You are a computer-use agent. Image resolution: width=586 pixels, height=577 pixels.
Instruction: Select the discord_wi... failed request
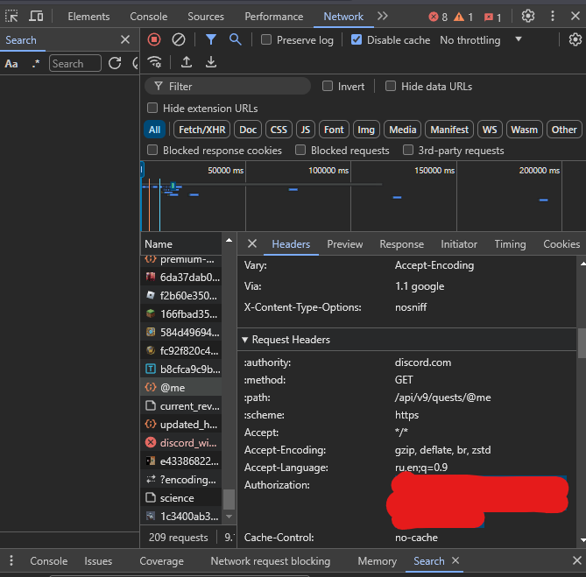[181, 443]
